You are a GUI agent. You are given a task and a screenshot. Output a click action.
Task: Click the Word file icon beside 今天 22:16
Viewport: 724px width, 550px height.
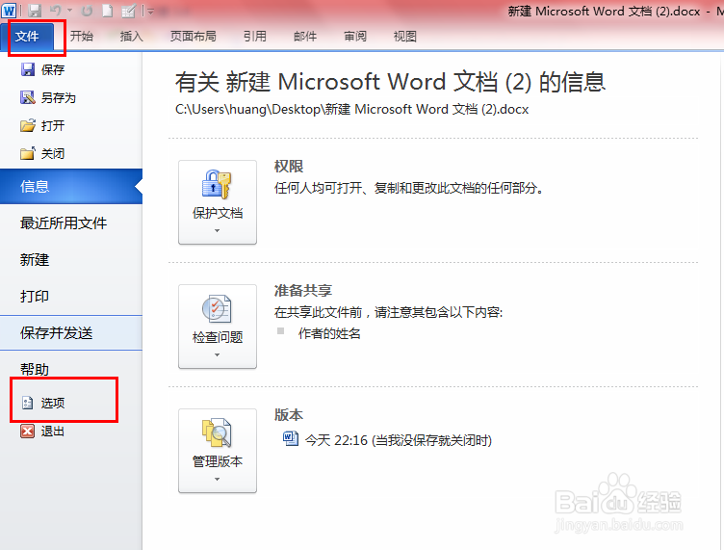[x=291, y=438]
